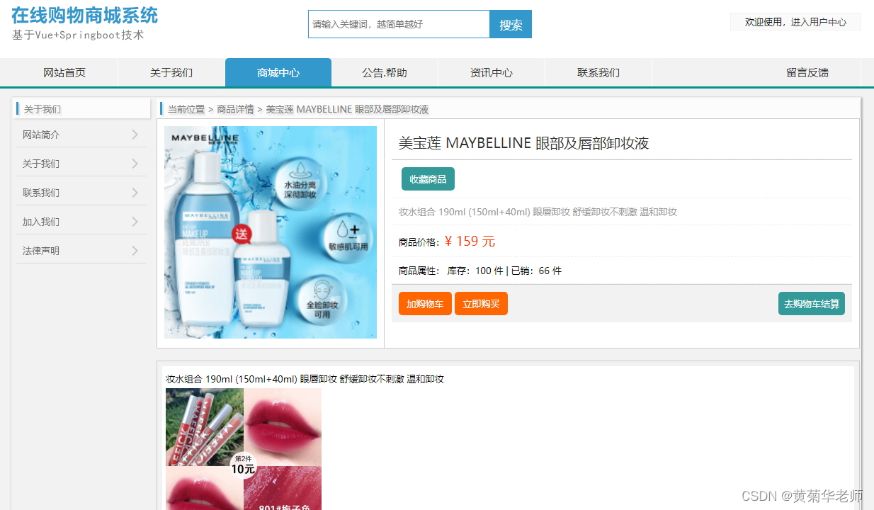874x510 pixels.
Task: Click the 去购物车结算 checkout button
Action: (x=812, y=304)
